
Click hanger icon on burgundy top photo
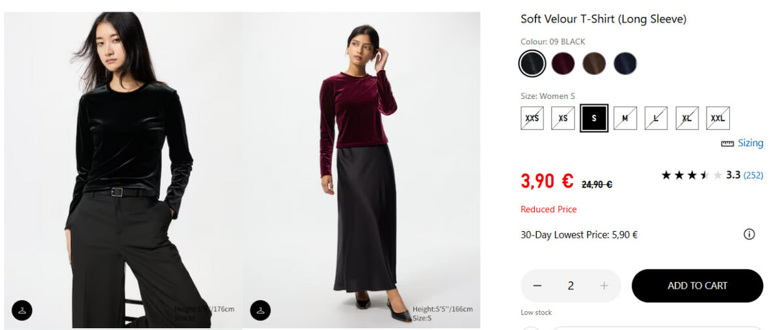click(260, 310)
